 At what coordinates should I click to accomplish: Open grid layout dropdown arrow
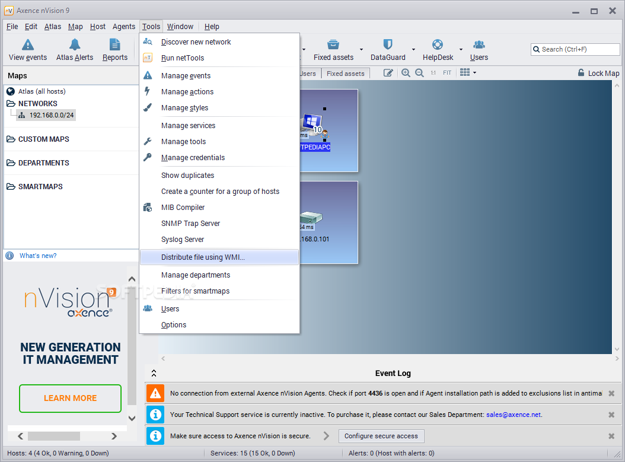[474, 73]
